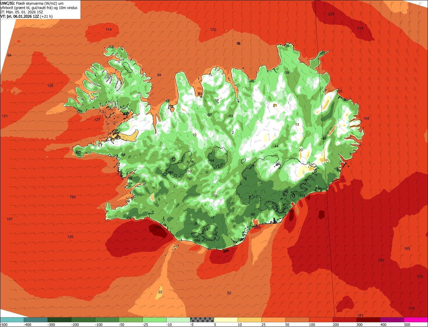Click the legend swatch between -300 and -200
The width and height of the screenshot is (428, 327).
(x=60, y=320)
